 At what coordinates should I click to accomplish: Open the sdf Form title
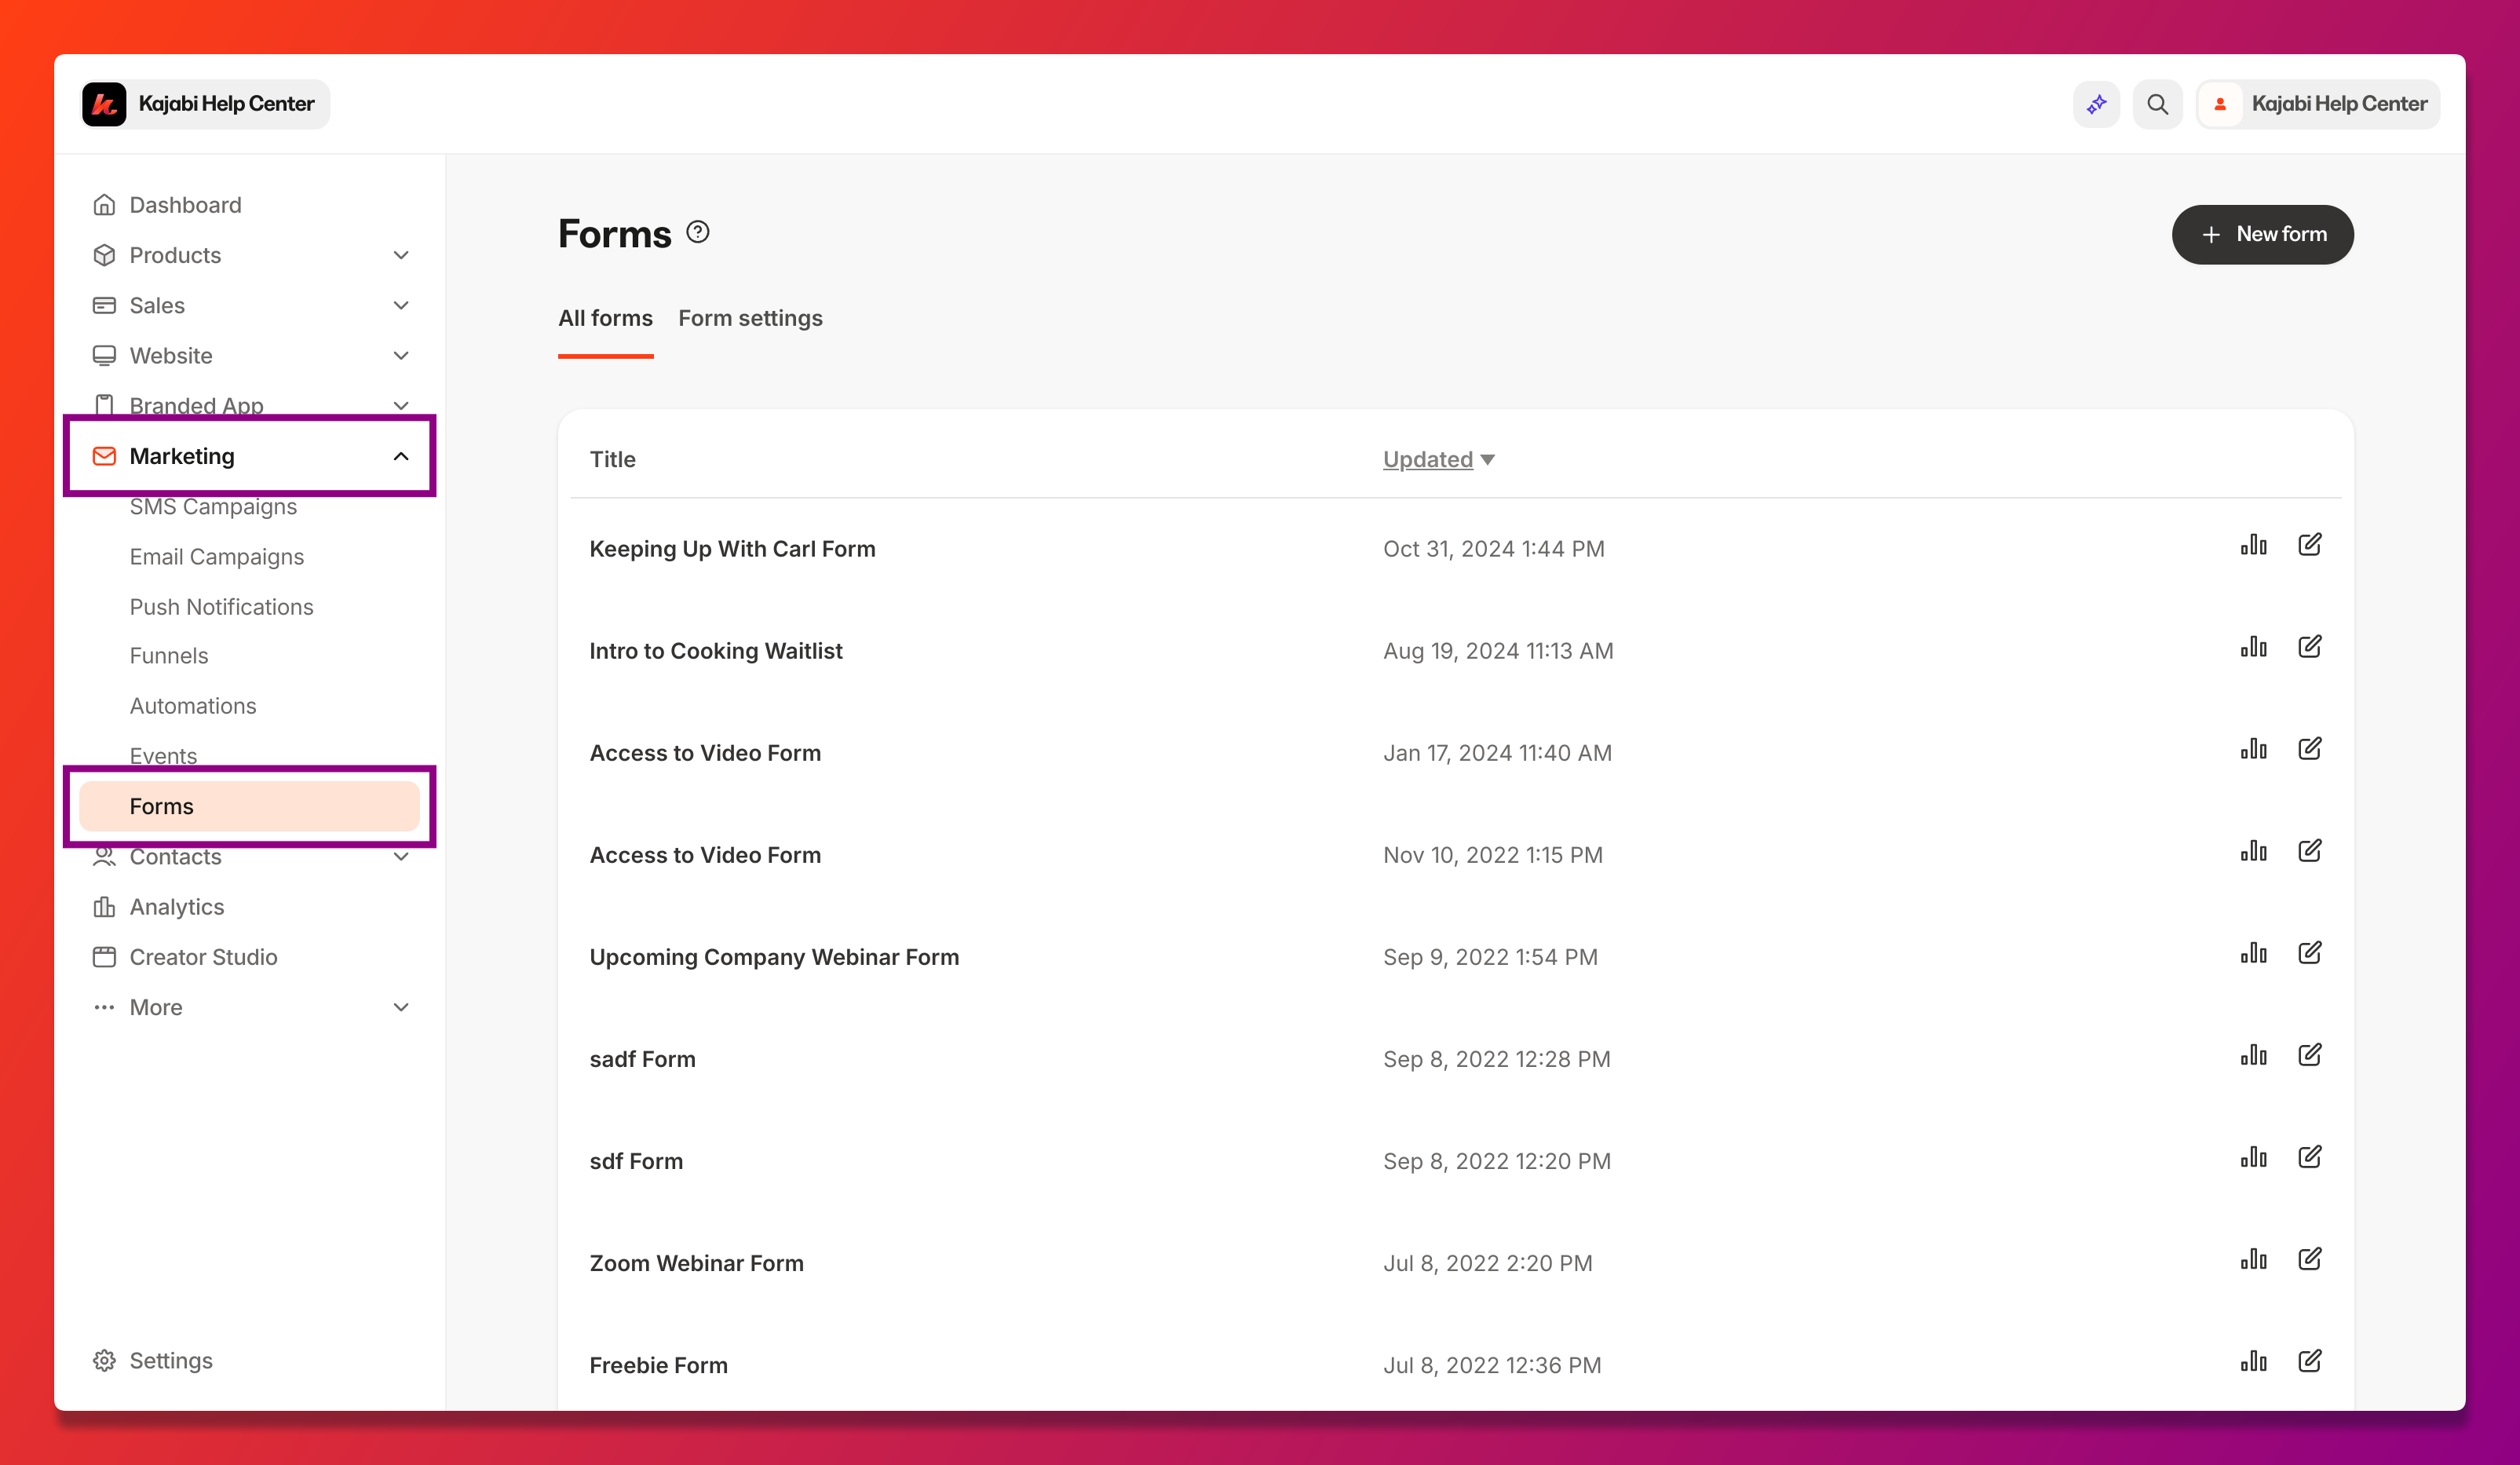coord(636,1161)
